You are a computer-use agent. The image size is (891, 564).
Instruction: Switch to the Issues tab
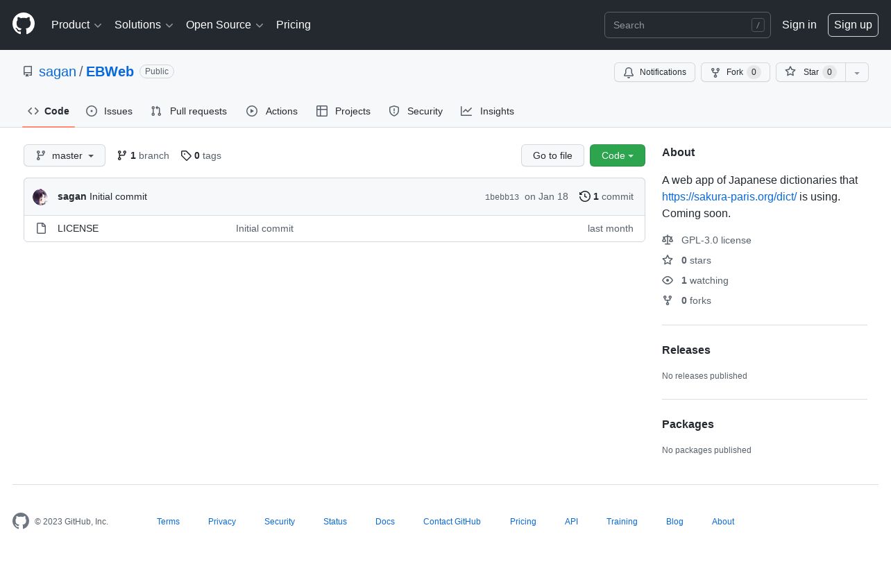tap(109, 111)
